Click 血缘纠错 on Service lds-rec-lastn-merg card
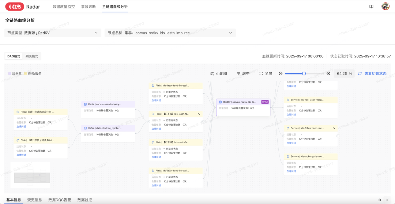Image resolution: width=395 pixels, height=204 pixels. [291, 114]
